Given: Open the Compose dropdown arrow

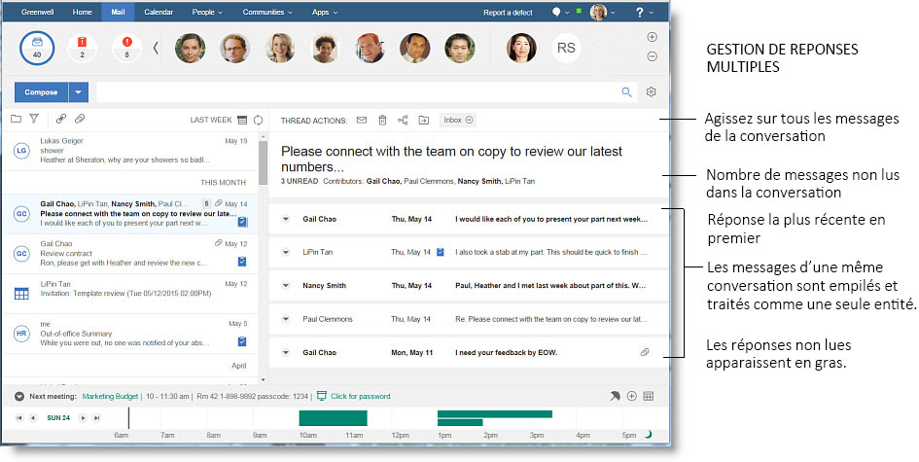Looking at the screenshot, I should (78, 92).
